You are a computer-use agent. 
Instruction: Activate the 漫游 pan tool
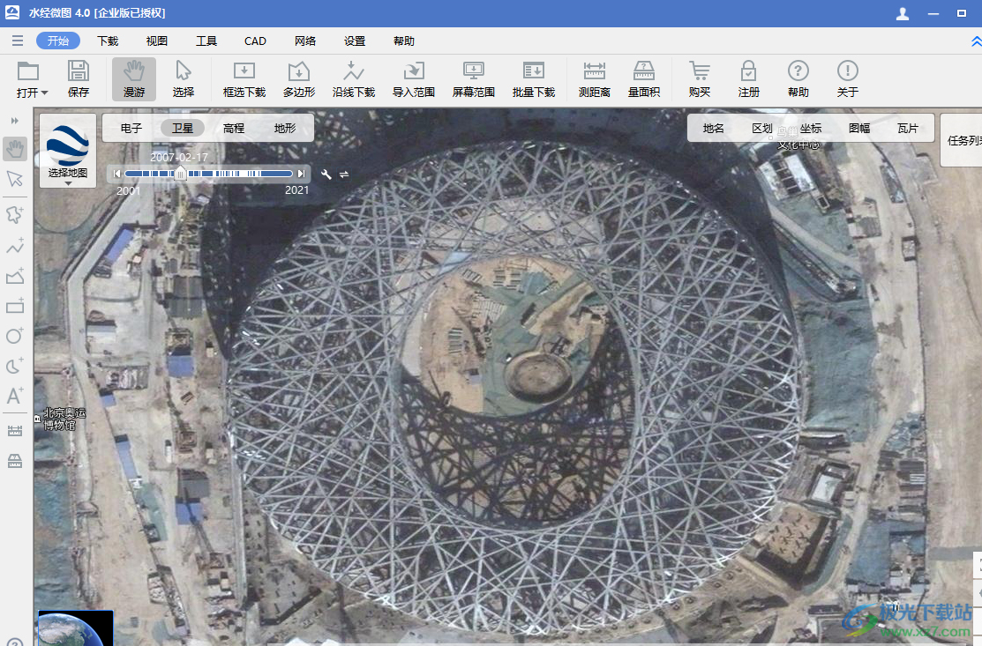coord(134,78)
